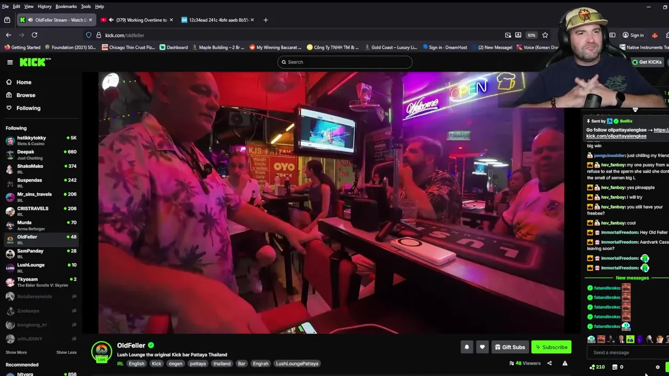Click the shop icon showing 0
The image size is (669, 376).
(x=615, y=367)
